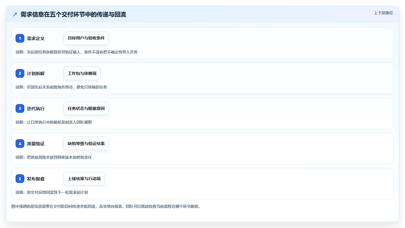Click the note 让日常执行中的偏差及时进入团队视野
The height and width of the screenshot is (228, 405).
(54, 122)
